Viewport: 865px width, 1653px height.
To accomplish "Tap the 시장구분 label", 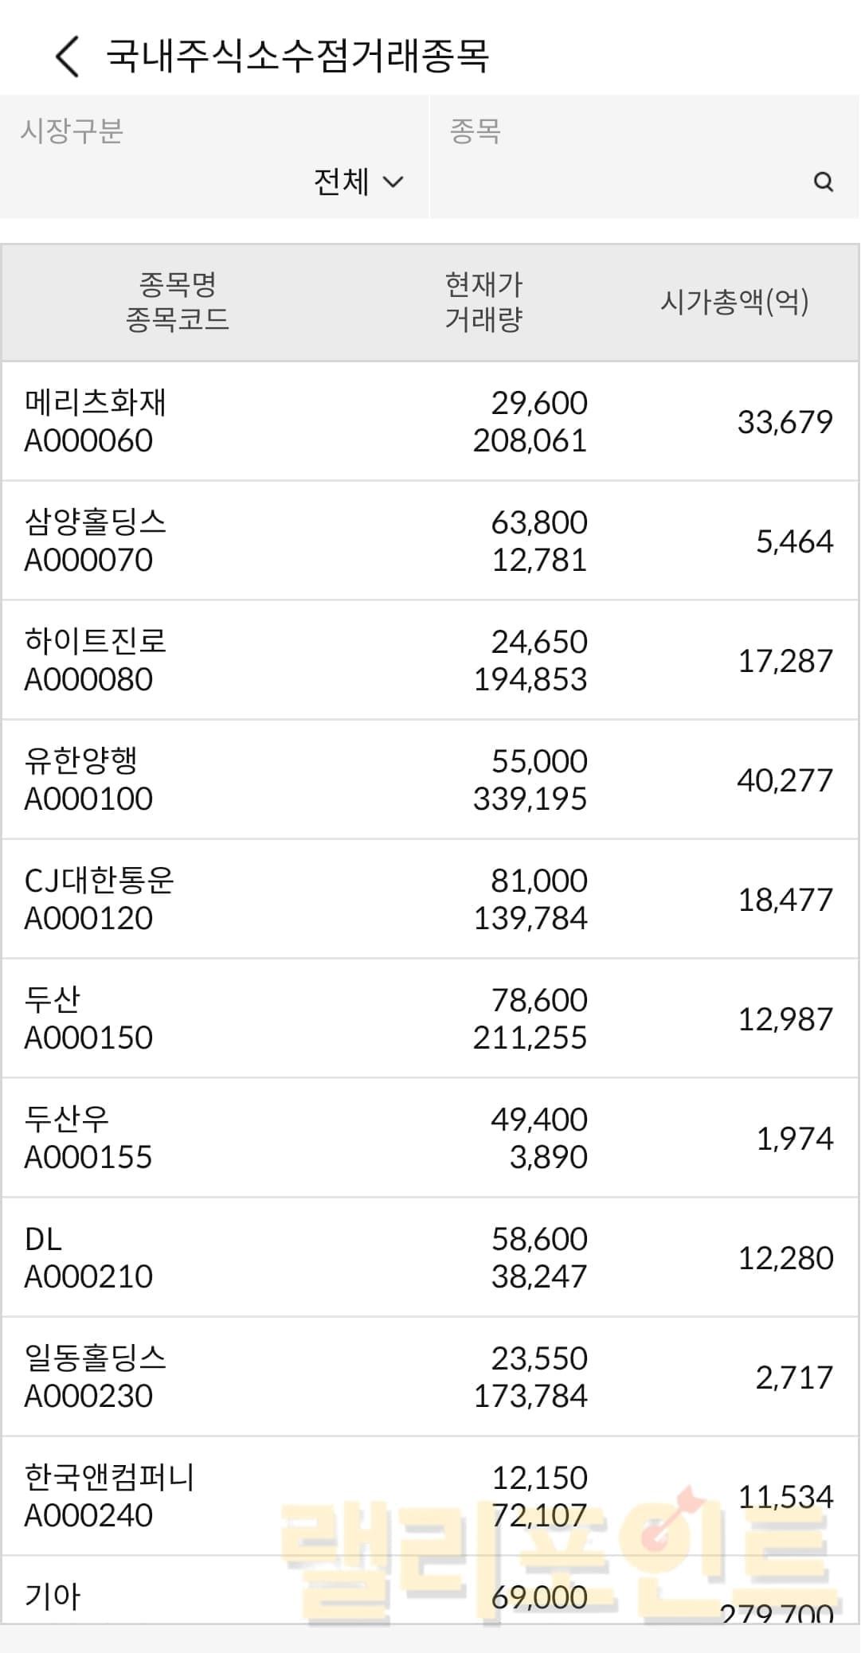I will click(x=72, y=131).
